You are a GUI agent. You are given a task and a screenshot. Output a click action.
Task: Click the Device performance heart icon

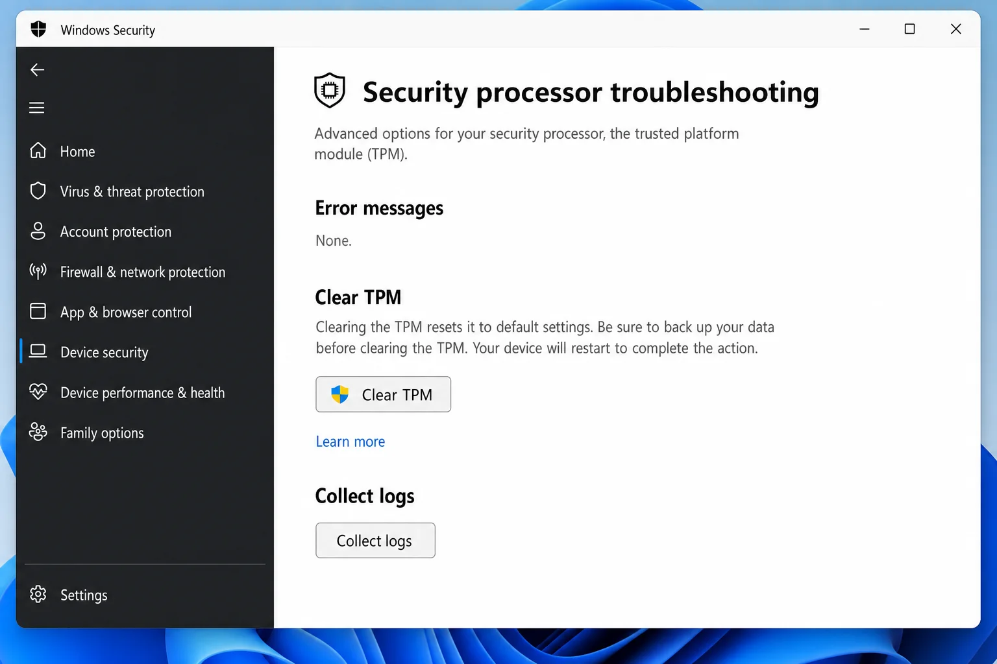point(38,392)
